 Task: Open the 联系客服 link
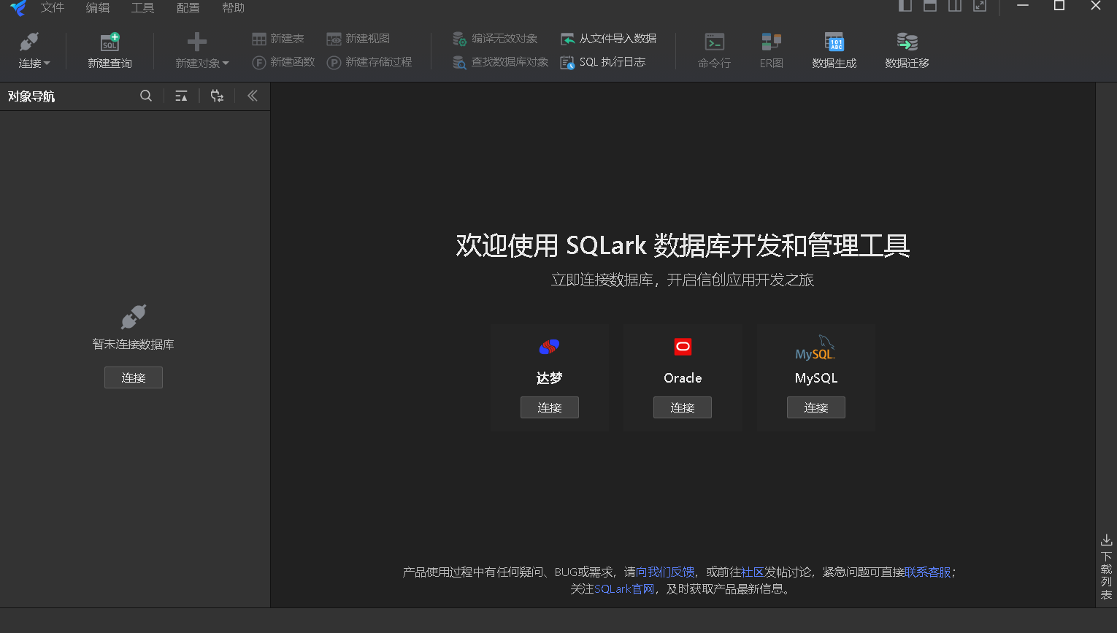(928, 572)
